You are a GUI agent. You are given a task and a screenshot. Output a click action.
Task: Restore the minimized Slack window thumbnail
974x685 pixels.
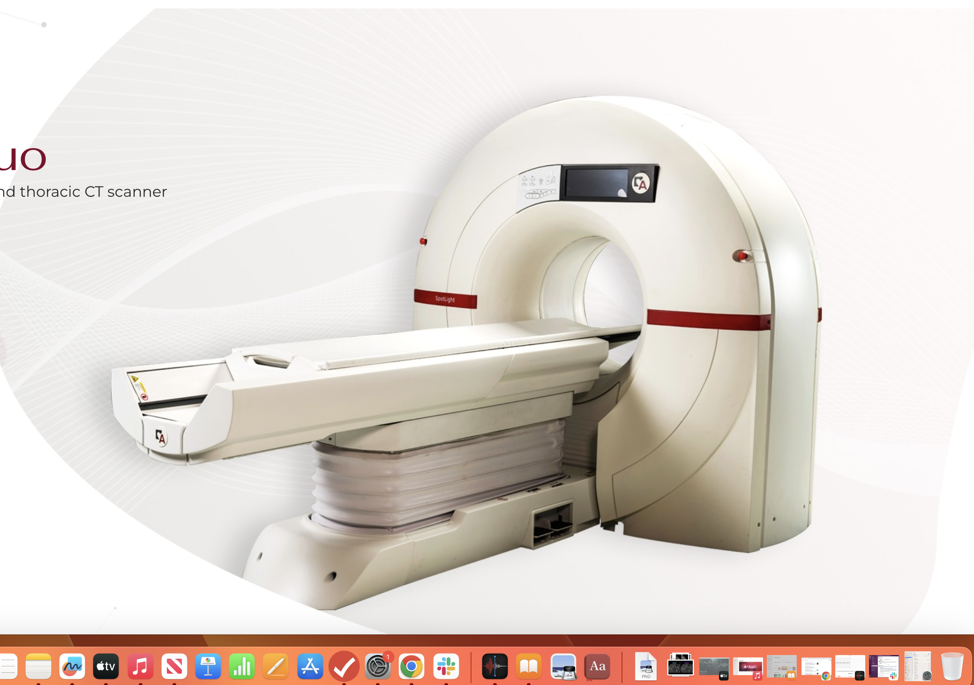(x=884, y=666)
